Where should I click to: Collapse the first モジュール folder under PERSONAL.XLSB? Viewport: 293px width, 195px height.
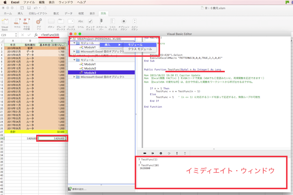pyautogui.click(x=74, y=43)
